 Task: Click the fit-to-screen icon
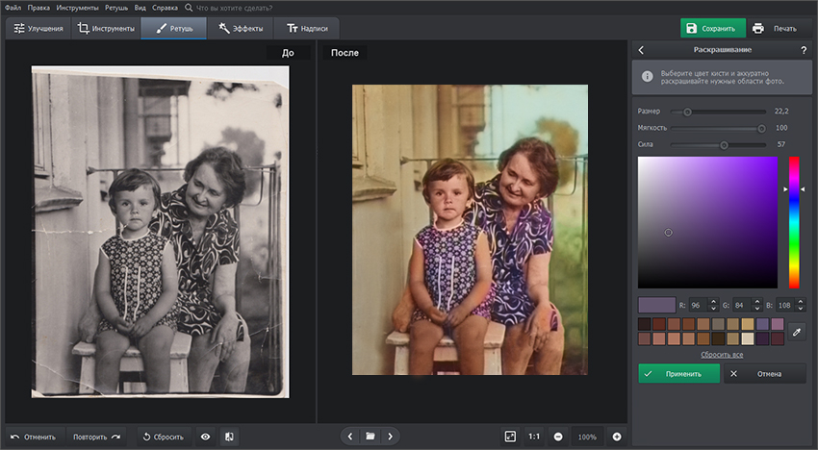509,436
